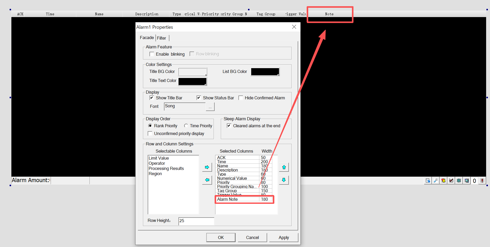Click the left arrow to remove column
The height and width of the screenshot is (247, 490).
click(207, 180)
